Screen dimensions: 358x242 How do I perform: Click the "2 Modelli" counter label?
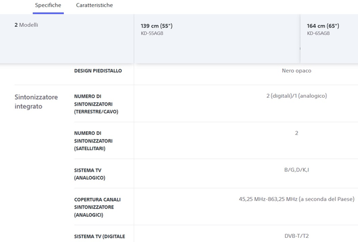click(x=26, y=25)
